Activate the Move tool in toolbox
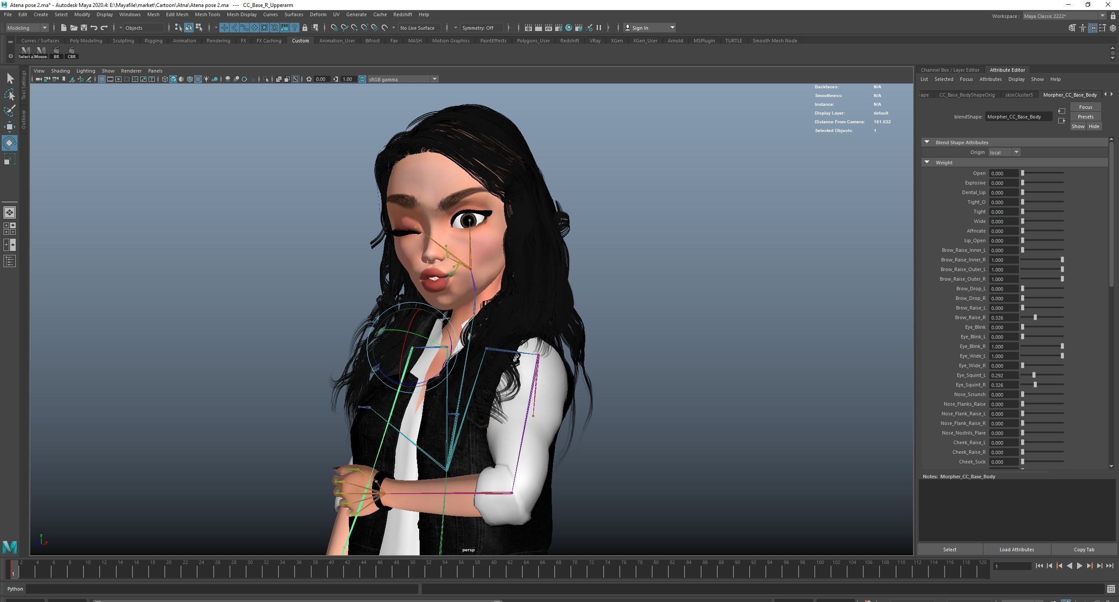This screenshot has width=1119, height=602. (x=10, y=127)
